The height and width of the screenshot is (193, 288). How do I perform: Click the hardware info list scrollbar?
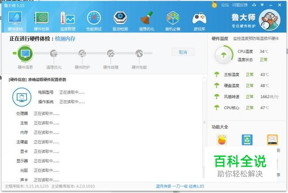pos(204,127)
